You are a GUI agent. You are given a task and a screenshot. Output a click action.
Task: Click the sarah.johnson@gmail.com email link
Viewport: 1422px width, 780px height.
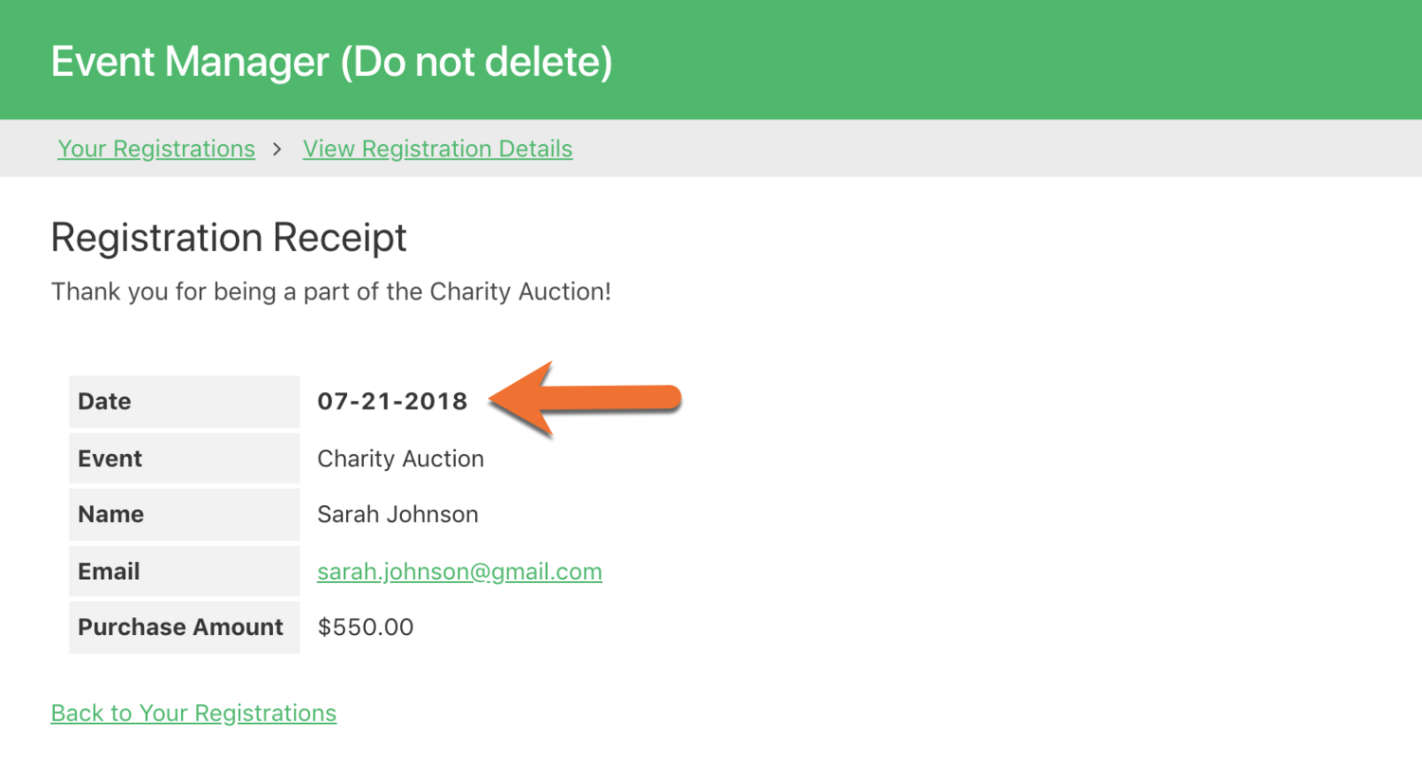[460, 571]
